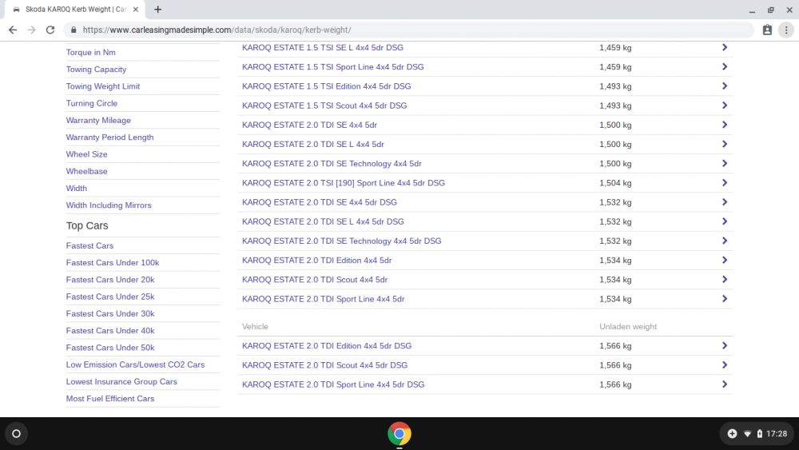Image resolution: width=799 pixels, height=450 pixels.
Task: Open Fastest Cars link
Action: [89, 245]
